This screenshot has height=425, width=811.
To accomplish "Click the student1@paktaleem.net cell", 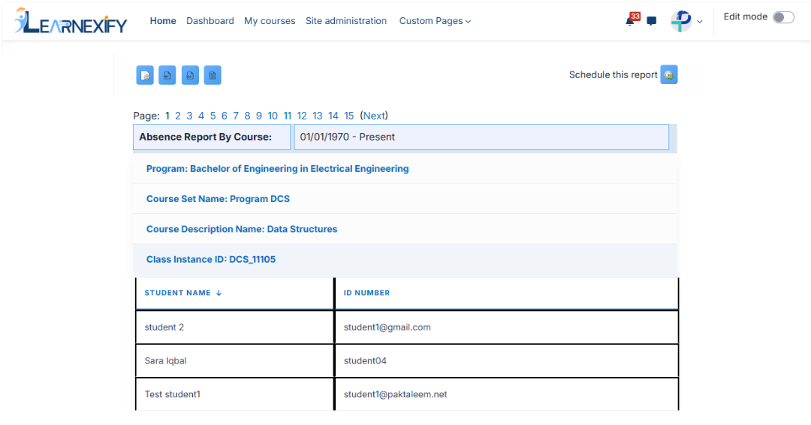I will pos(506,394).
